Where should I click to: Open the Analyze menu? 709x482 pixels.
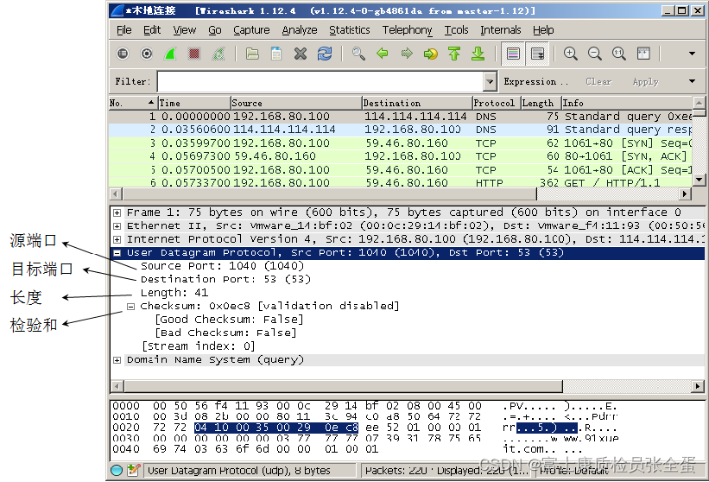[x=299, y=30]
